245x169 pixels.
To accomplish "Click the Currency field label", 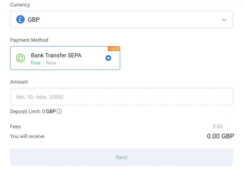I will coord(20,5).
